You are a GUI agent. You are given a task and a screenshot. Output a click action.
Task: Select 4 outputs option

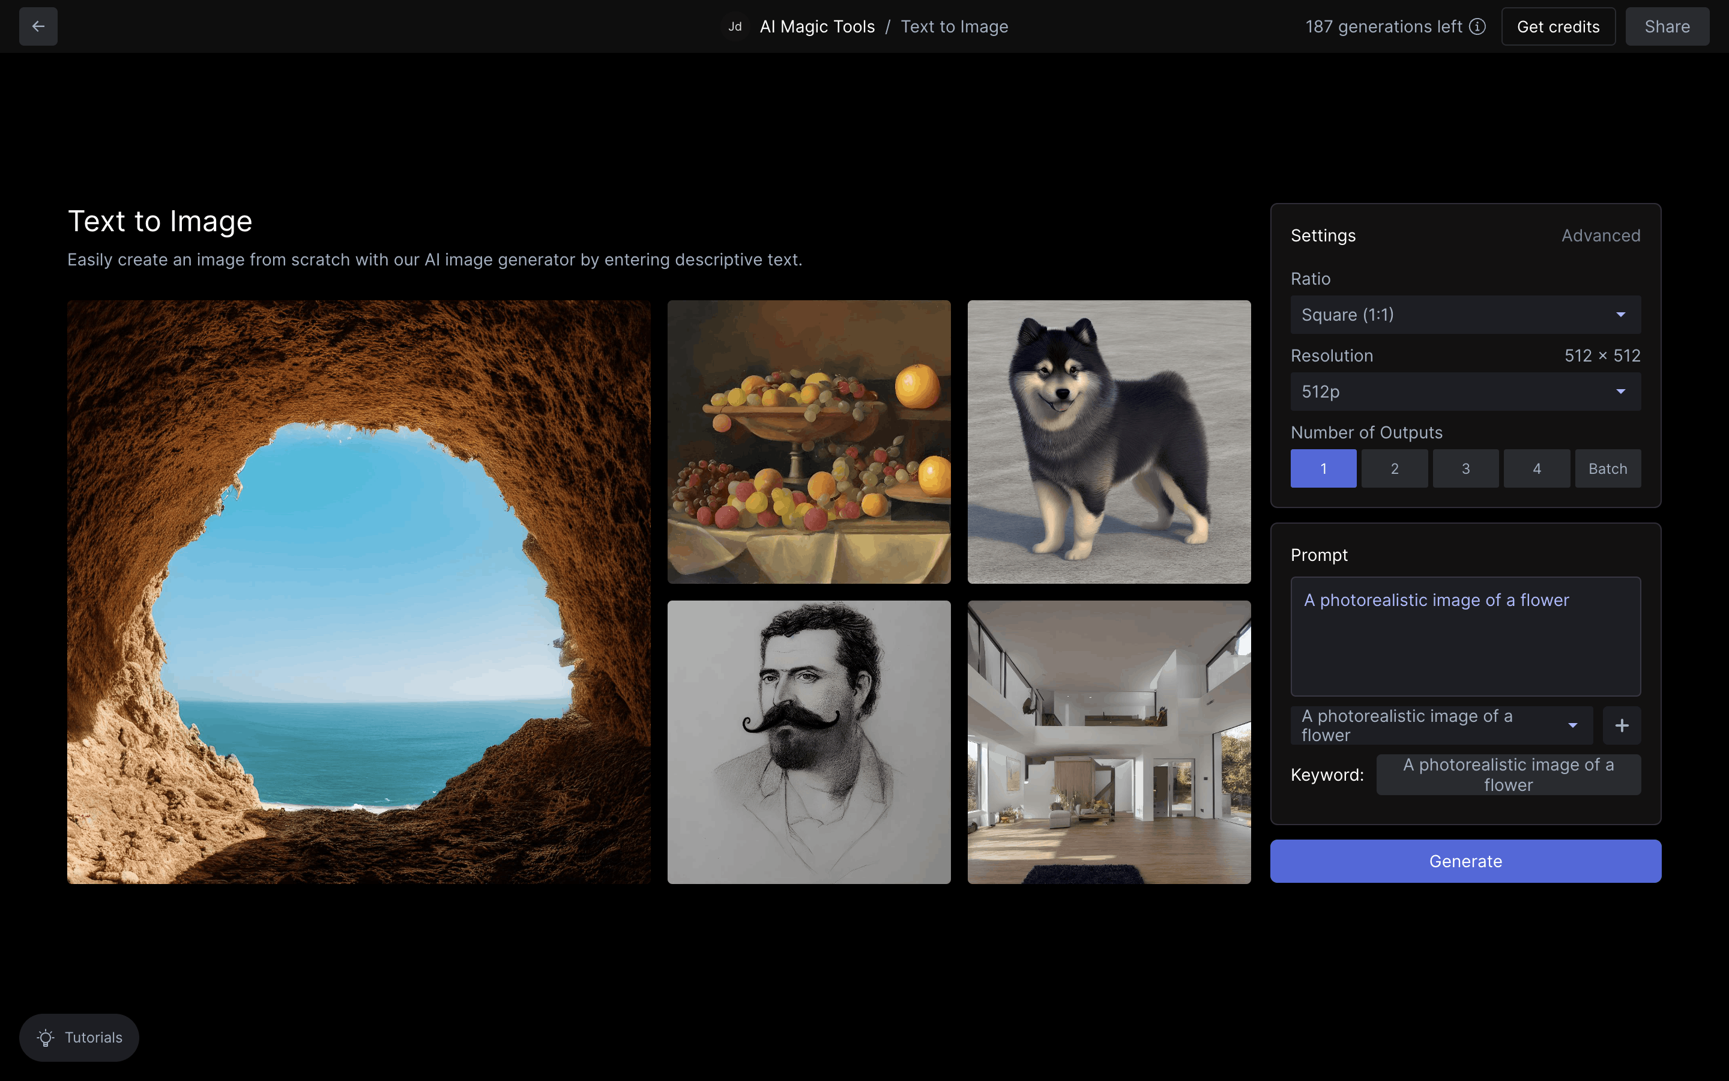(x=1536, y=468)
